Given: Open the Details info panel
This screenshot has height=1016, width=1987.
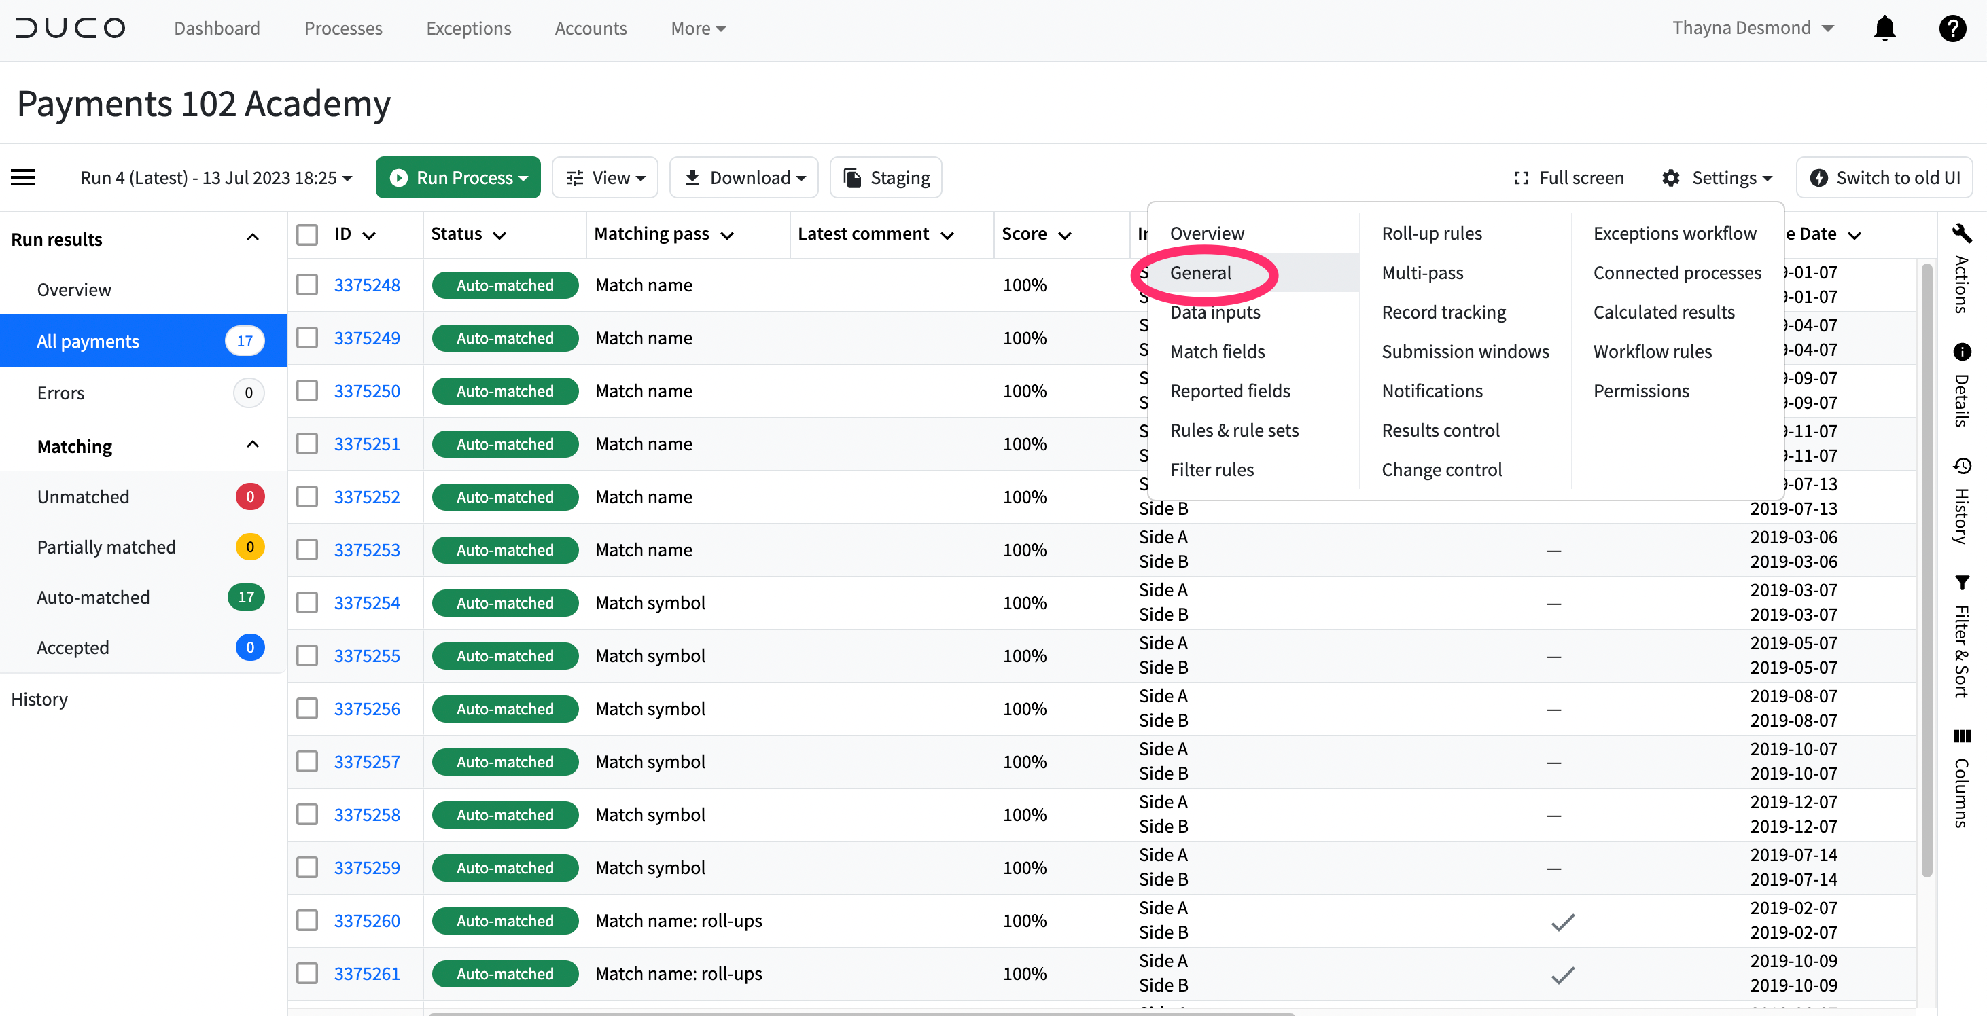Looking at the screenshot, I should pos(1962,352).
